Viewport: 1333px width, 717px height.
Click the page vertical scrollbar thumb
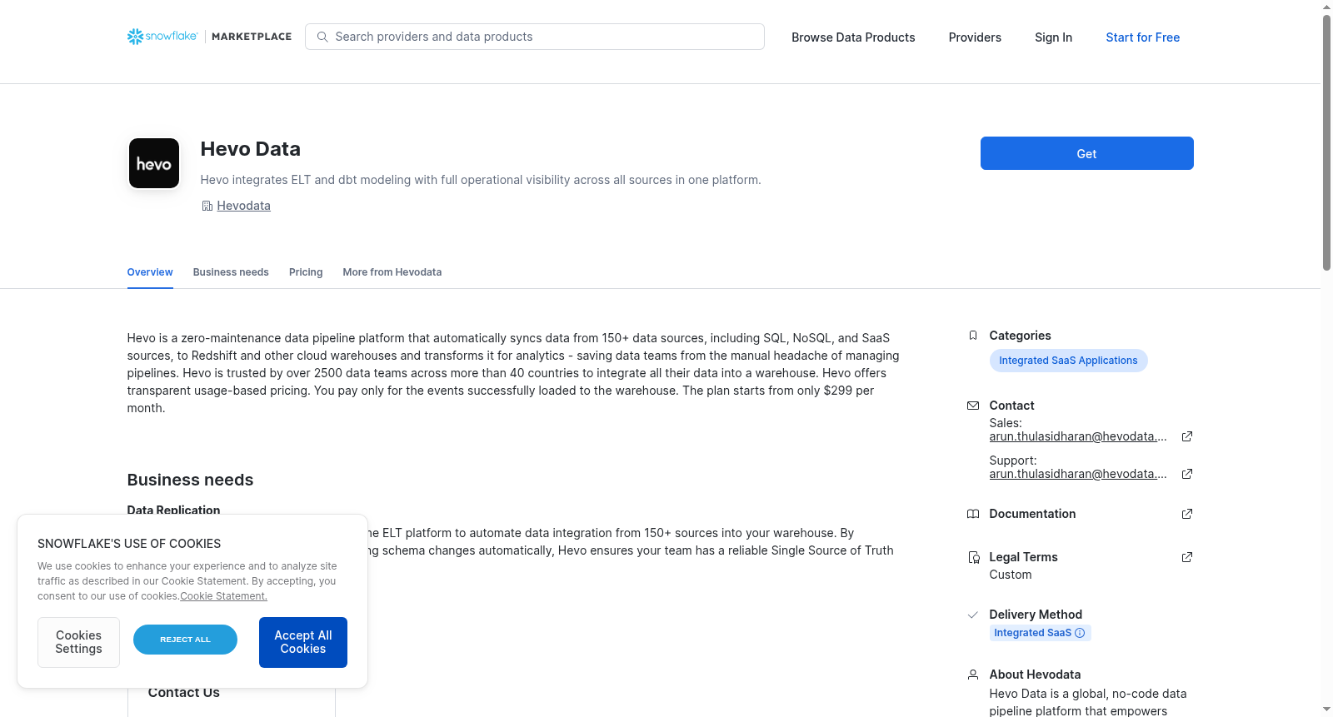tap(1326, 142)
